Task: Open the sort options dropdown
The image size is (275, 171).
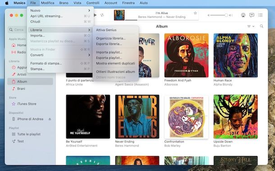Action: tap(251, 26)
